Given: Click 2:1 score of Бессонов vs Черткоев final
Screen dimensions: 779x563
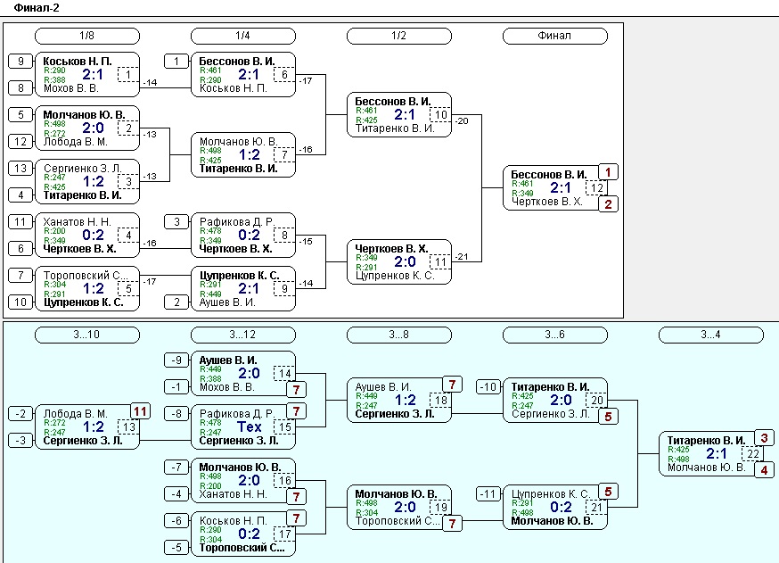Looking at the screenshot, I should click(561, 187).
